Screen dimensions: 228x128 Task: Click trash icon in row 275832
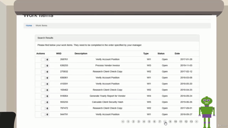47,72
